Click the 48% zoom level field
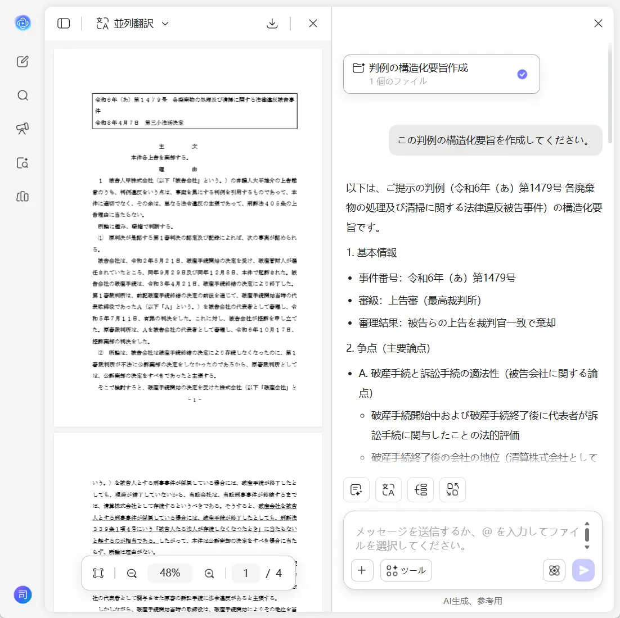 coord(170,573)
